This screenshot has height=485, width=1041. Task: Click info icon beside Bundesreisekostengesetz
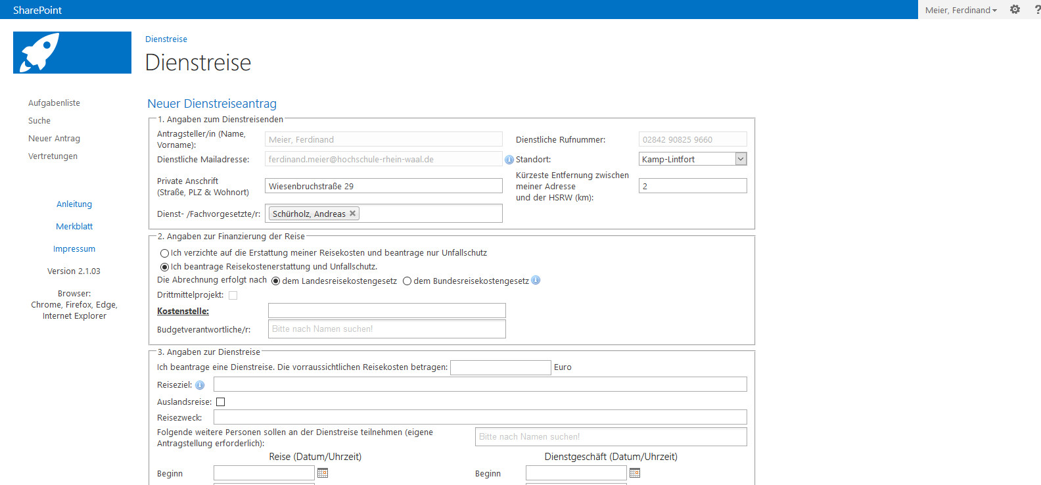(x=536, y=281)
